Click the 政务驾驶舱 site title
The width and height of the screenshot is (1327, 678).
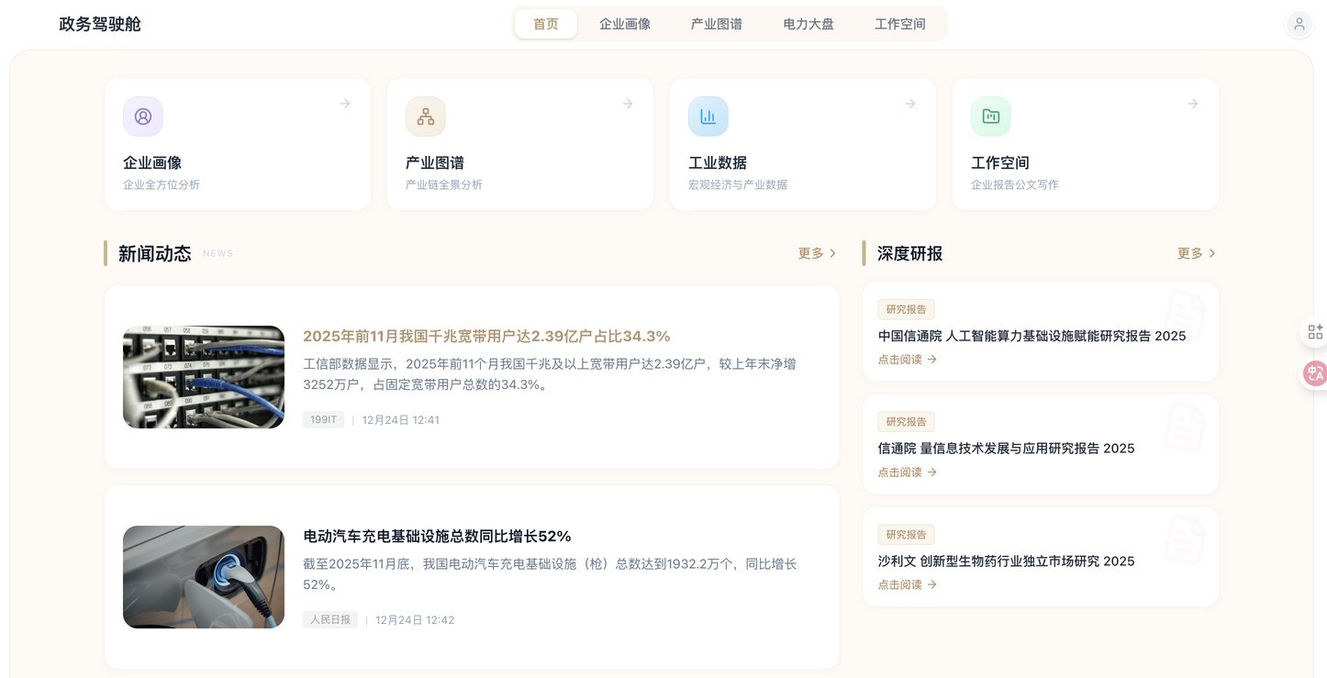(100, 24)
